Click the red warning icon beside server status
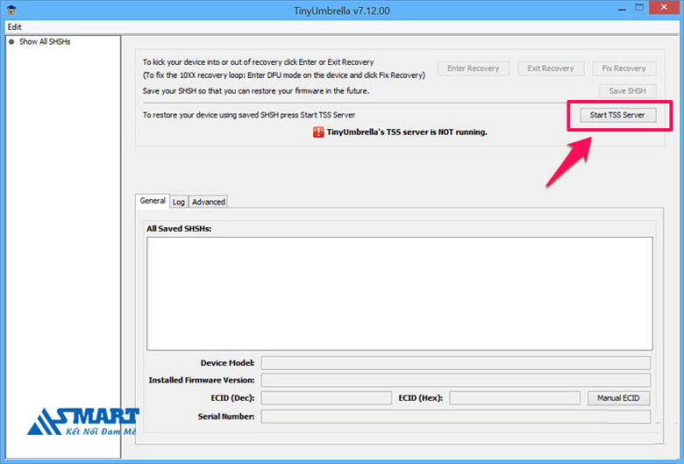 pyautogui.click(x=318, y=132)
